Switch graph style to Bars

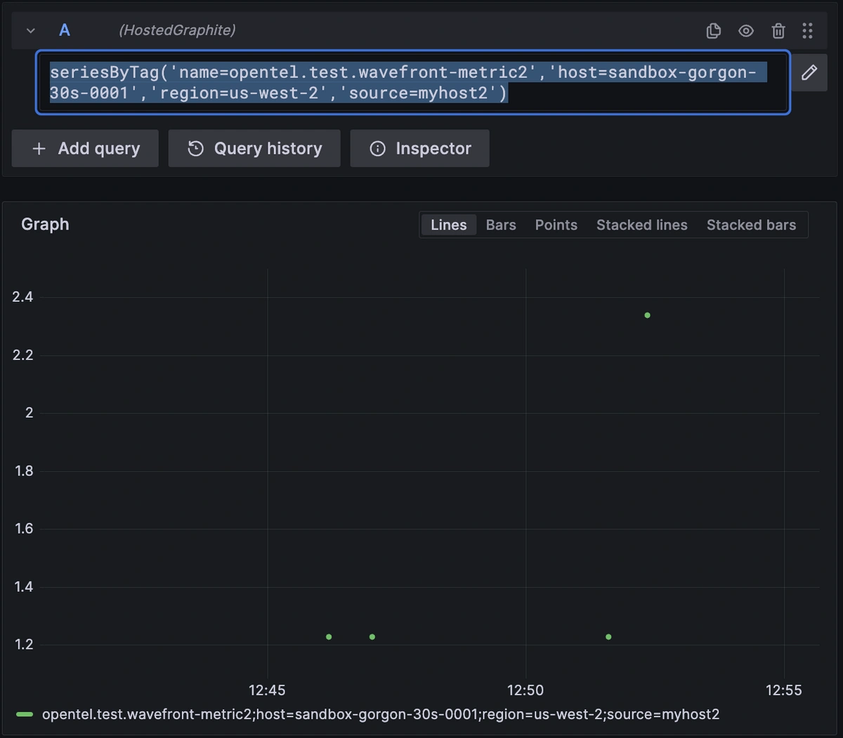[x=501, y=225]
